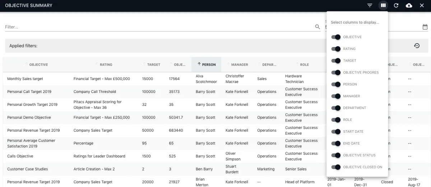Toggle TARGET column visibility
431x187 pixels.
point(336,61)
